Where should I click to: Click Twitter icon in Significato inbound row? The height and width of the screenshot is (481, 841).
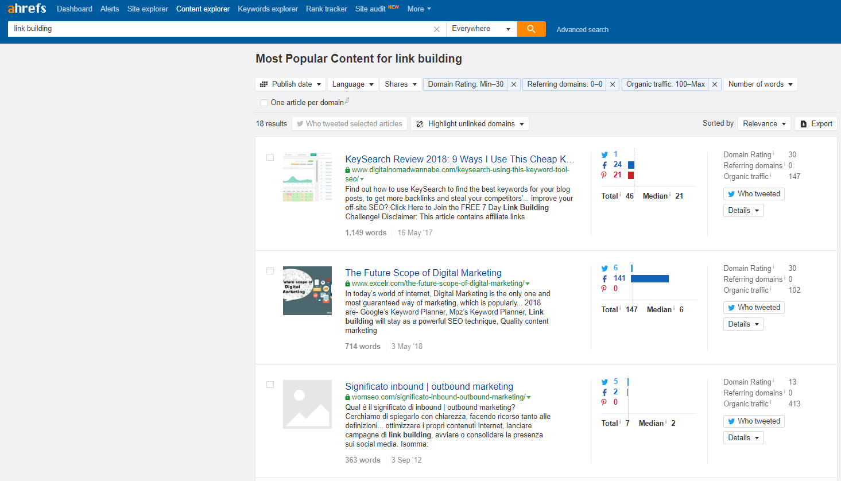pyautogui.click(x=604, y=382)
